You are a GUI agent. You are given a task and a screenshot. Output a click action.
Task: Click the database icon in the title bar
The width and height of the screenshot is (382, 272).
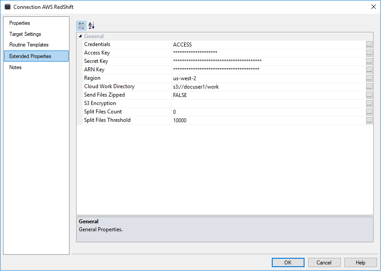pyautogui.click(x=8, y=7)
